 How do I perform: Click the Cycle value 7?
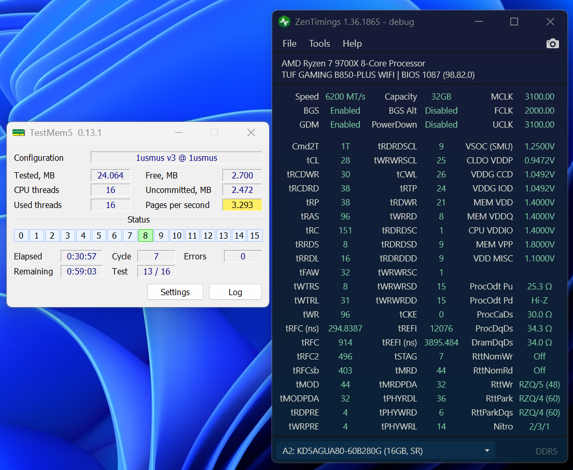coord(157,256)
